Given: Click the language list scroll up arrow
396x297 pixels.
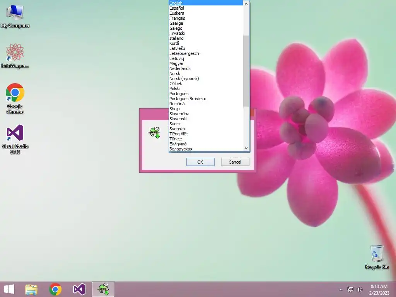Looking at the screenshot, I should point(246,3).
